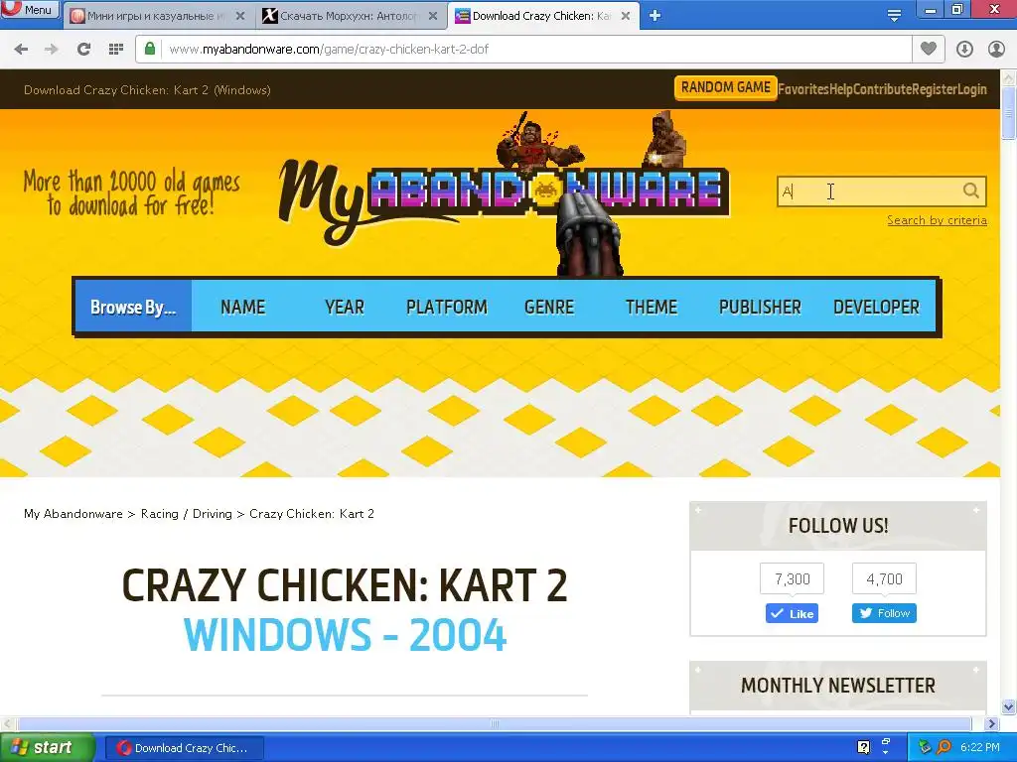Click the green padlock security icon
Viewport: 1017px width, 762px height.
click(x=150, y=50)
